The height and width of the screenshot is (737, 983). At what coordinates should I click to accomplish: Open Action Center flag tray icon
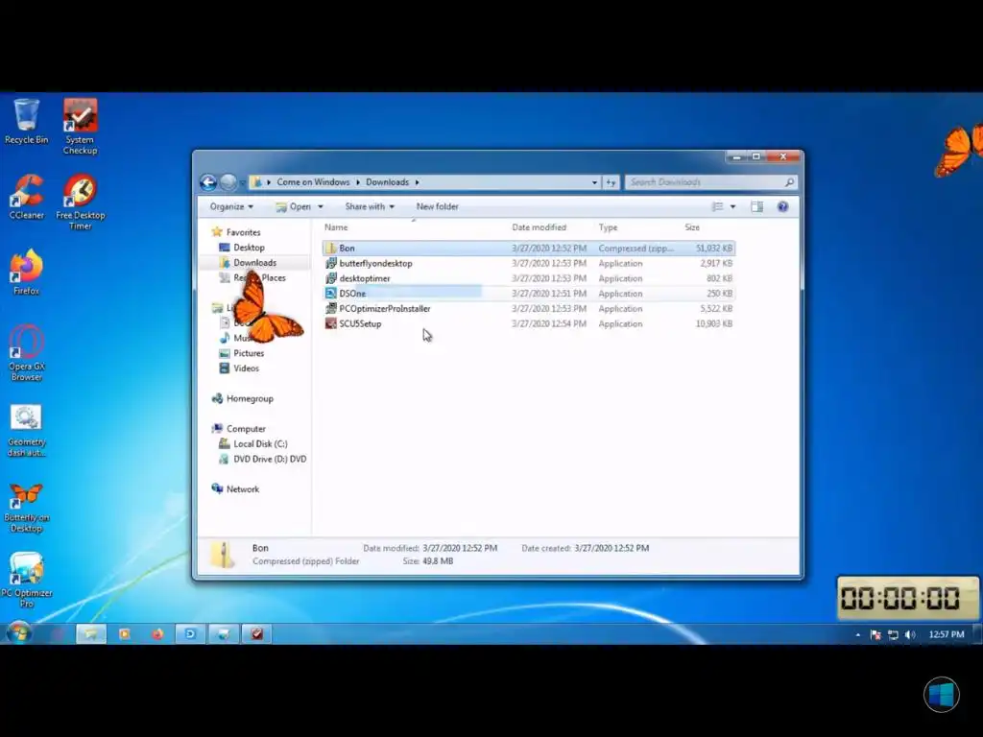click(x=875, y=635)
